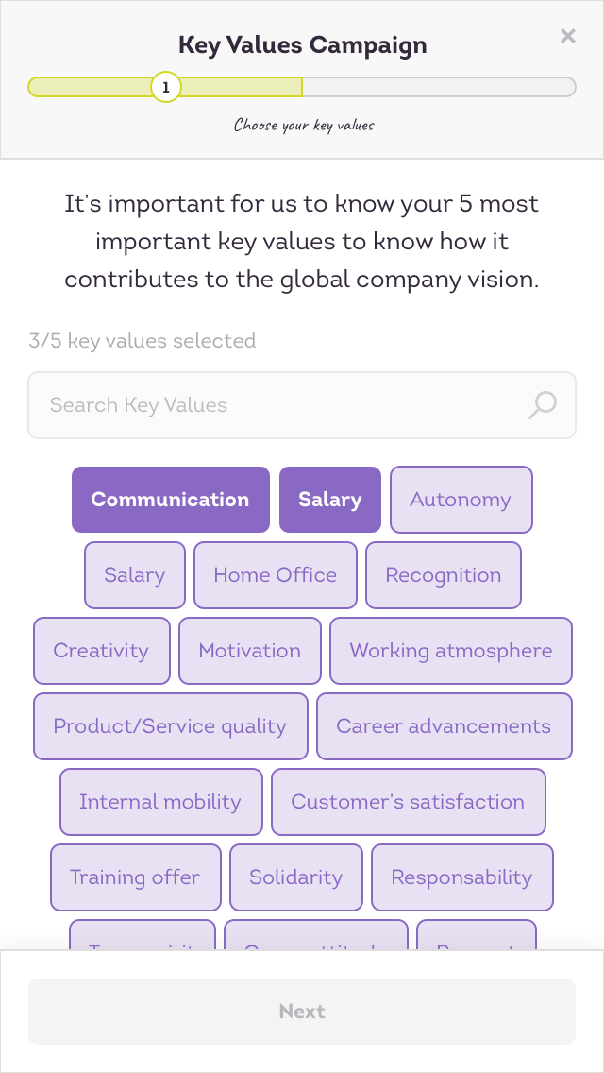Select the Creativity chip
Screen dimensions: 604x1073
click(101, 651)
